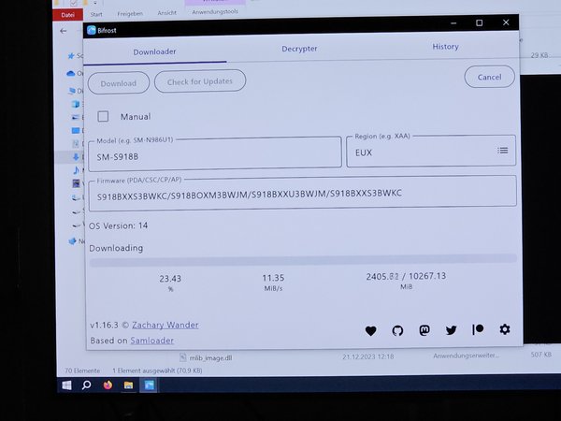Open the settings gear icon in Bifrost

(x=505, y=329)
